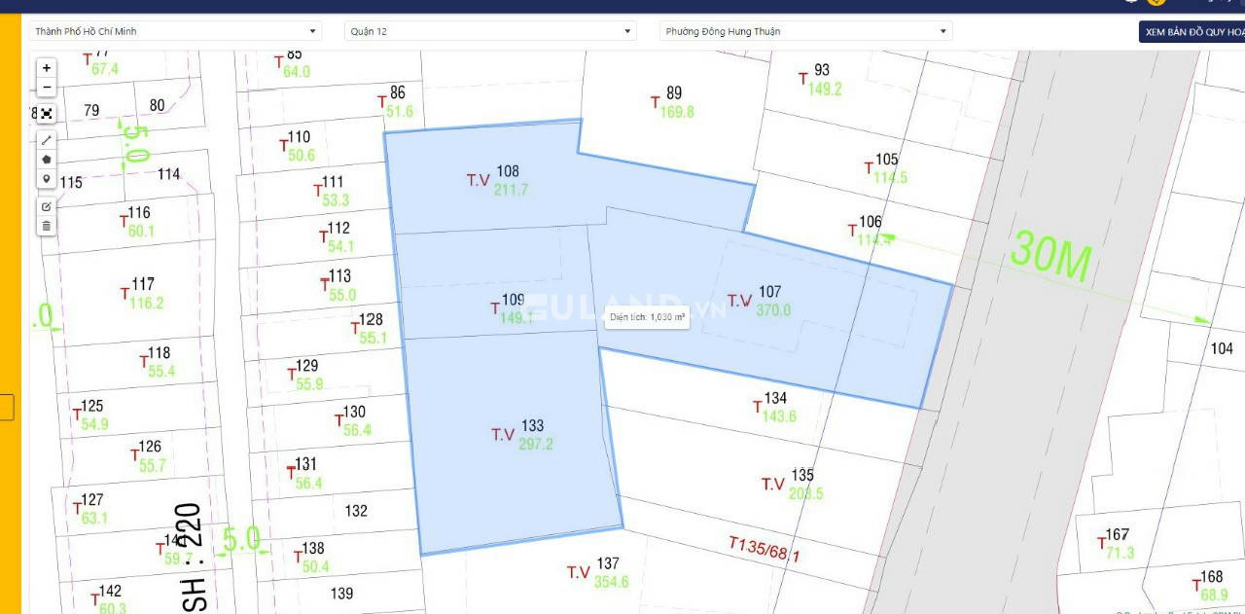The image size is (1245, 614).
Task: Zoom in the map with plus button
Action: [47, 68]
